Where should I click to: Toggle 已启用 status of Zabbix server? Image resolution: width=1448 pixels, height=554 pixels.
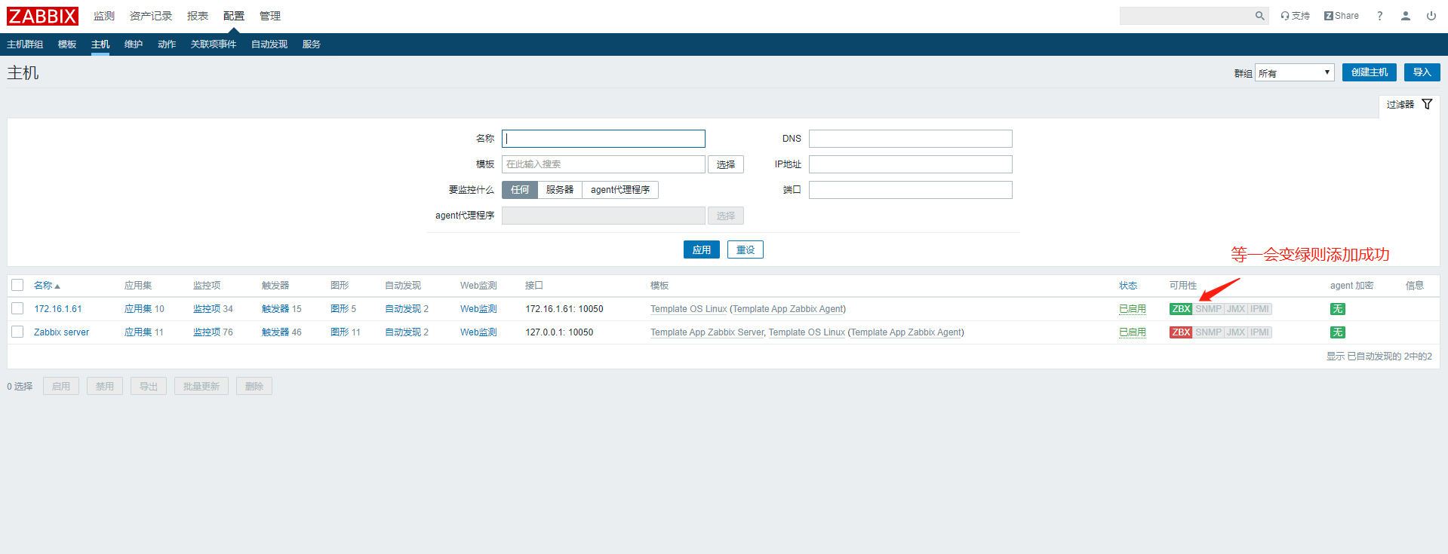[1132, 332]
